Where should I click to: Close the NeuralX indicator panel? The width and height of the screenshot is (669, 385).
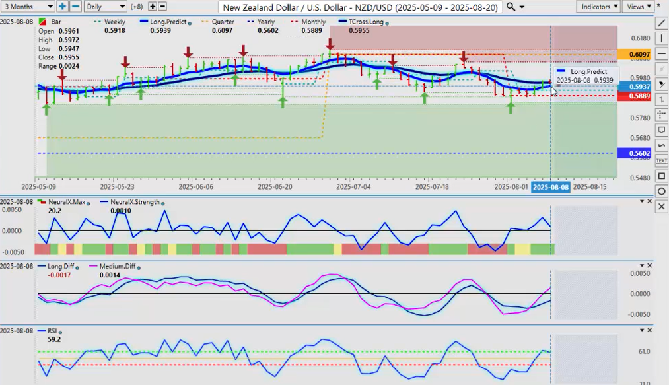click(x=649, y=202)
